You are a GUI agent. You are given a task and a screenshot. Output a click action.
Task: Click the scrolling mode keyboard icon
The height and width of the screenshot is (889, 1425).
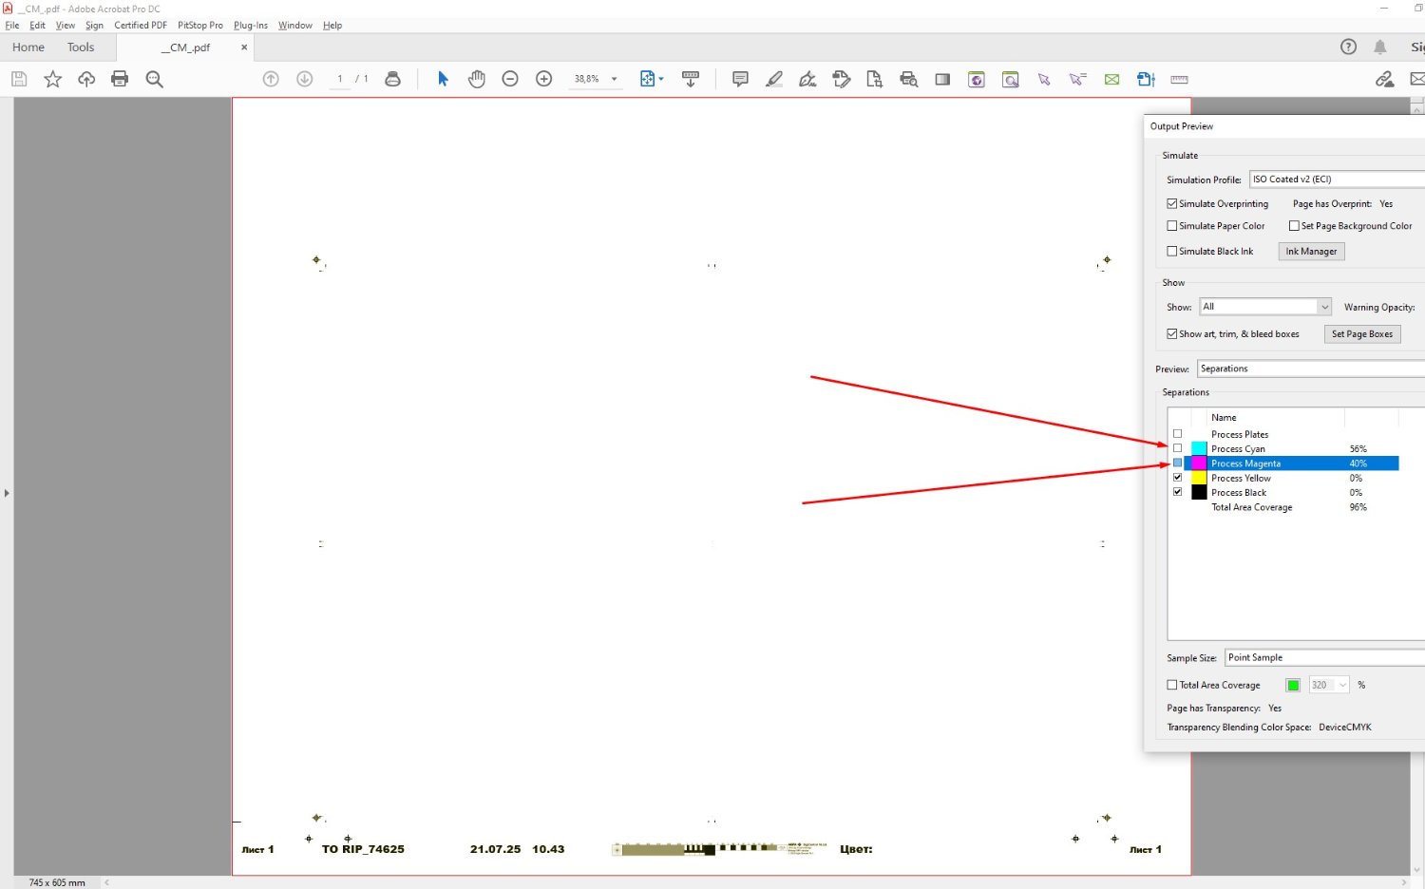click(x=691, y=79)
